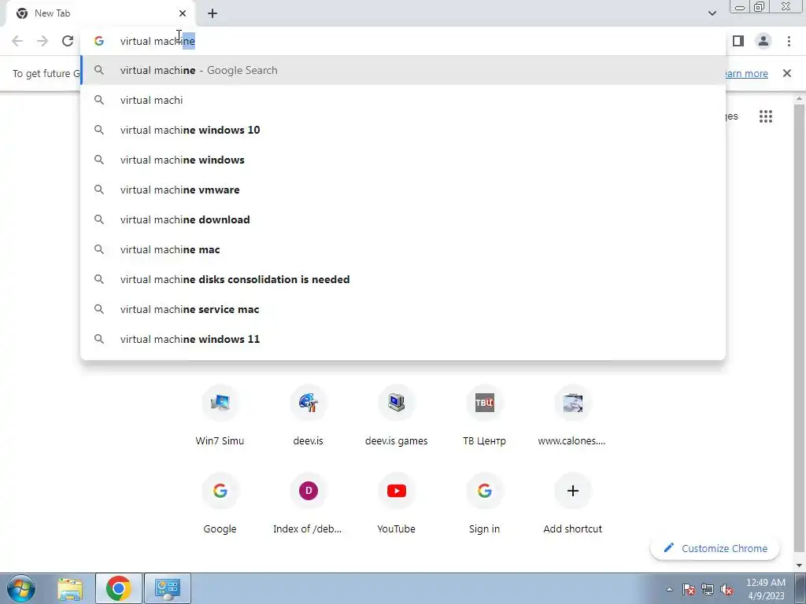The image size is (806, 604).
Task: Open the YouTube shortcut
Action: pos(397,504)
